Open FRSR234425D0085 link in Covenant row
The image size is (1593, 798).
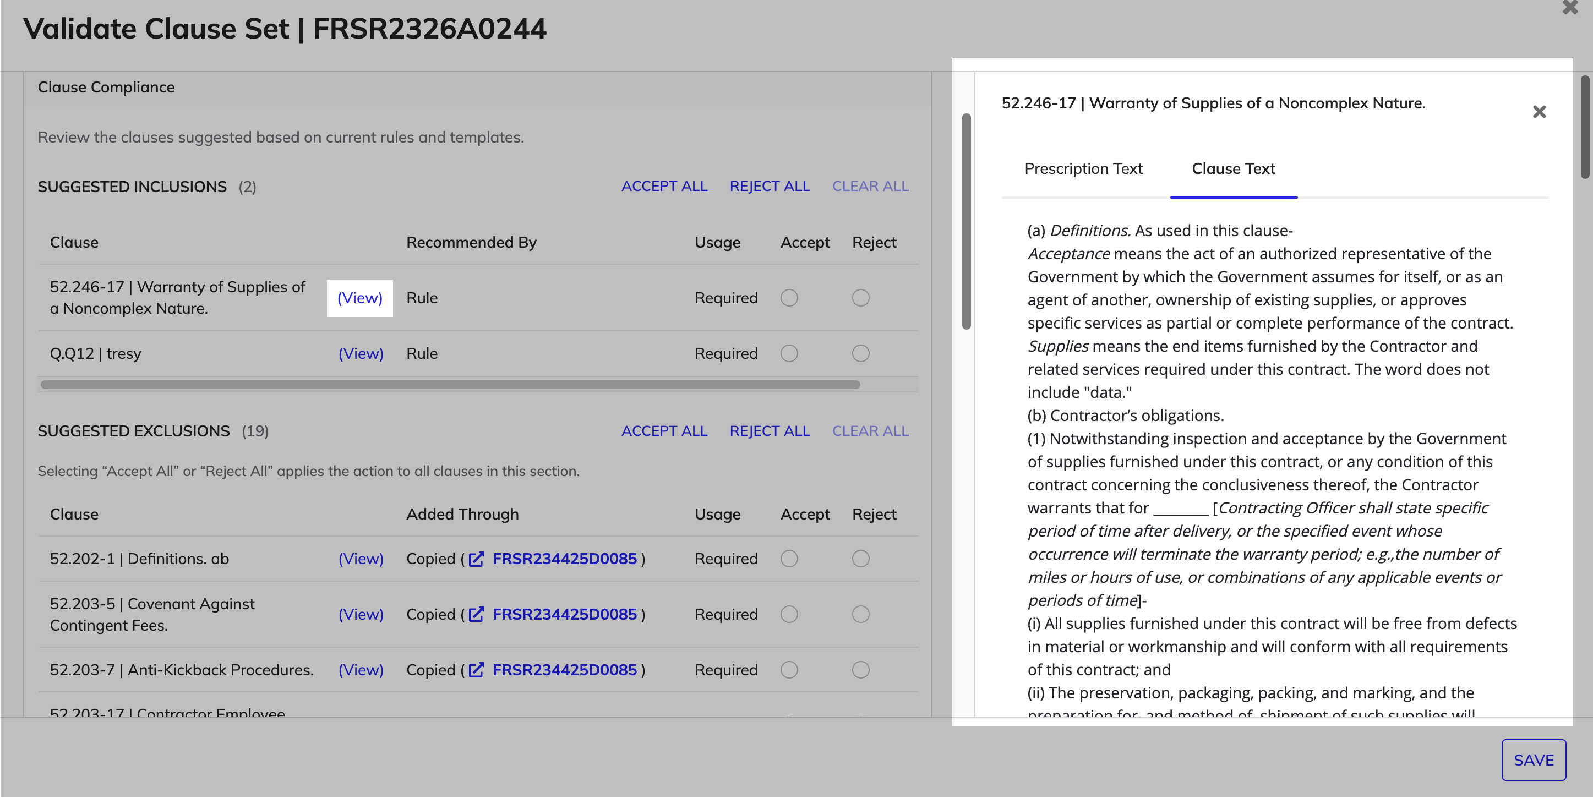[565, 614]
